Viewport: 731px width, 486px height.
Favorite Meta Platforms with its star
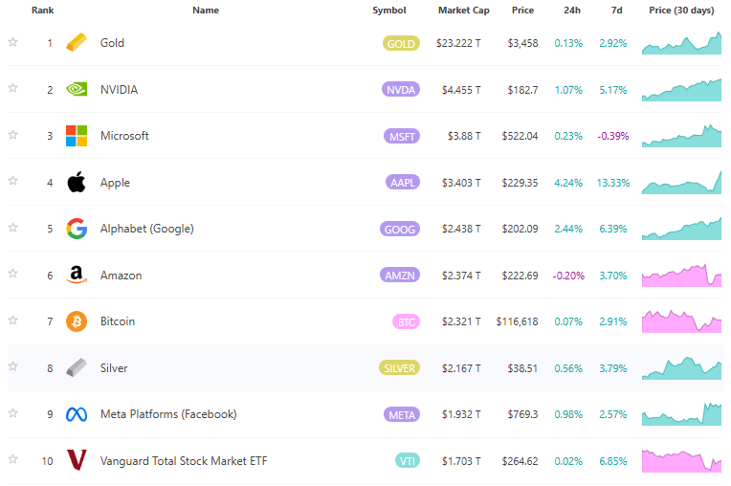tap(13, 413)
